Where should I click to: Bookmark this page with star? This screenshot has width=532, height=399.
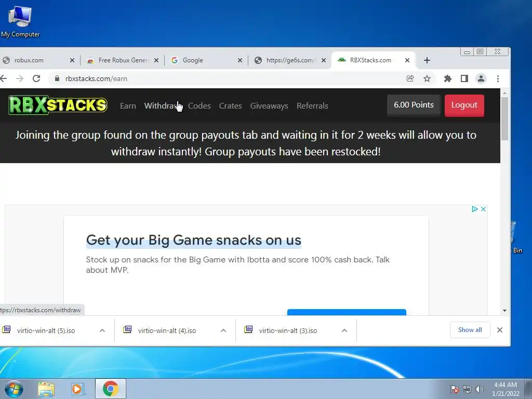pos(427,79)
